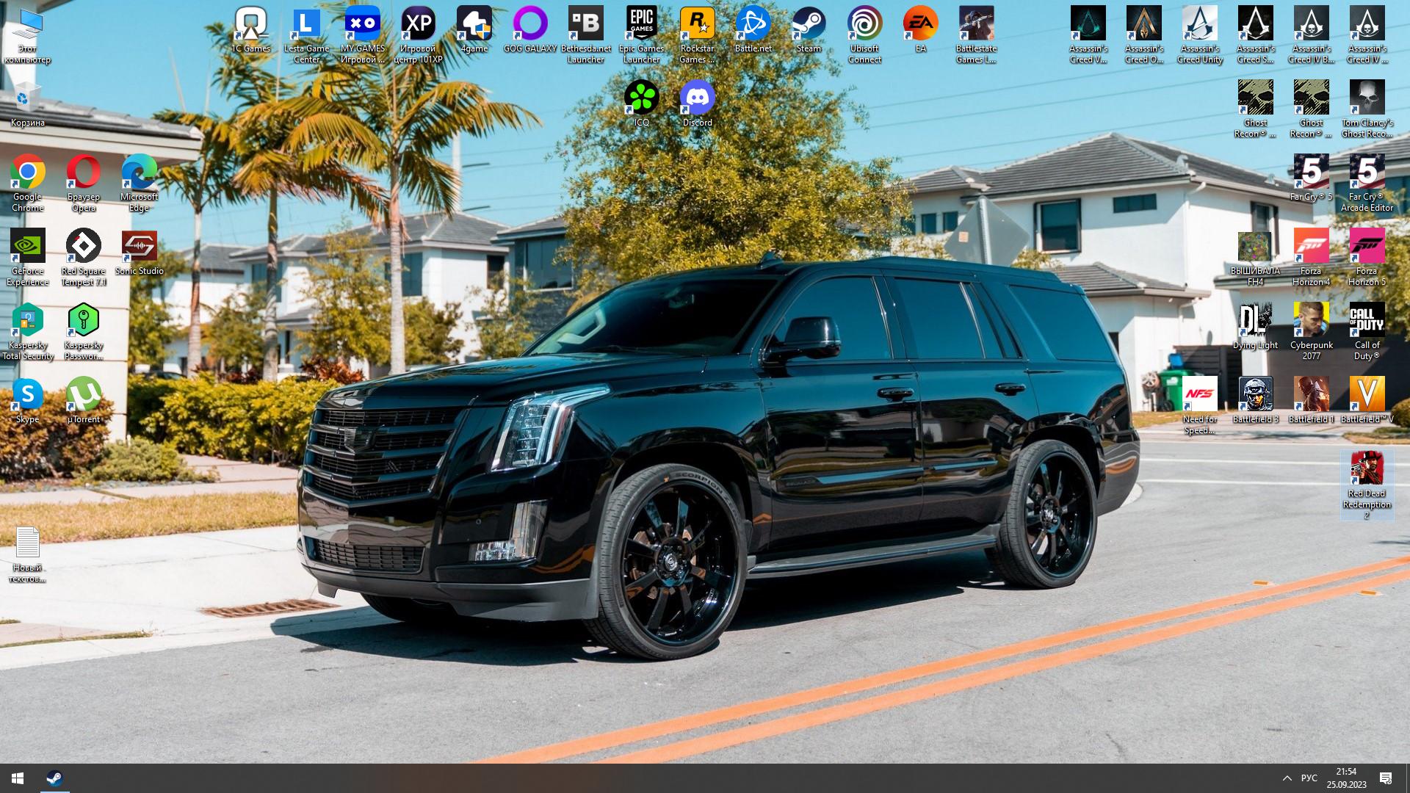Expand the hidden system tray icons
Viewport: 1410px width, 793px height.
point(1287,778)
